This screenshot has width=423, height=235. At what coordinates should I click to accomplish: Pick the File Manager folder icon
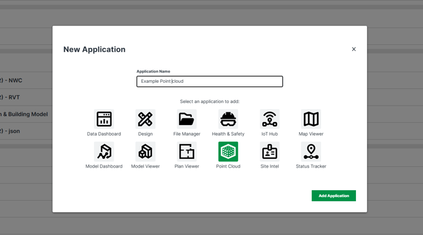[x=187, y=119]
